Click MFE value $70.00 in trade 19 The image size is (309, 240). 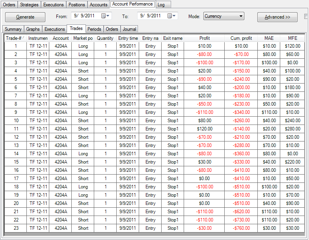click(x=292, y=195)
